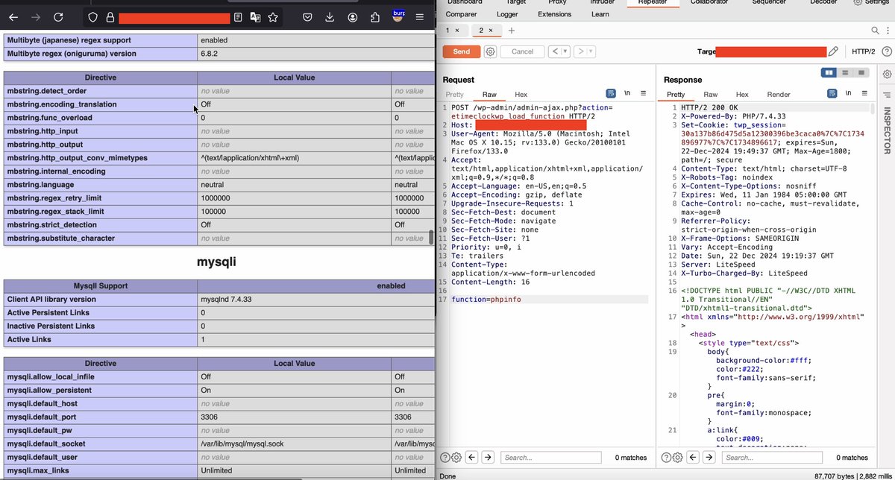
Task: Open the Pocket save icon
Action: [307, 16]
